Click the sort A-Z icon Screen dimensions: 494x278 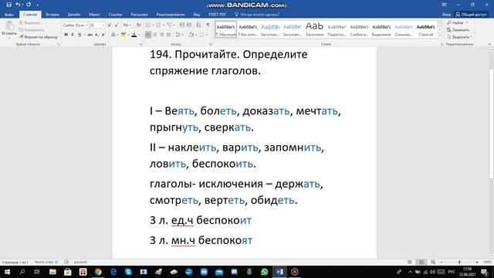pyautogui.click(x=198, y=25)
